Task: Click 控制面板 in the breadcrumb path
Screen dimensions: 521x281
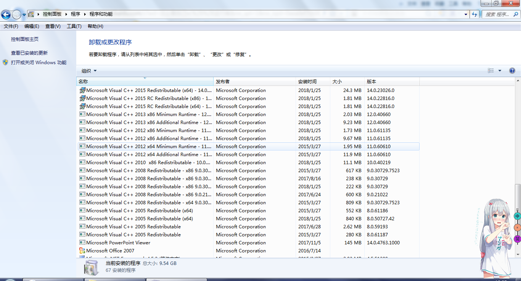Action: tap(52, 14)
